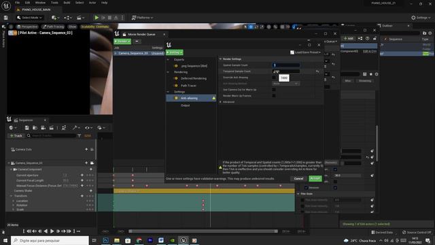The image size is (435, 245).
Task: Collapse the Transform track
Action: point(11,196)
